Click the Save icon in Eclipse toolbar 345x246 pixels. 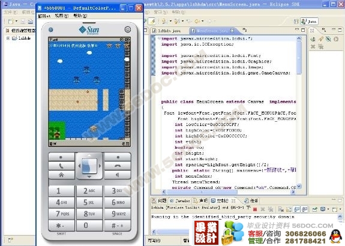(x=23, y=22)
